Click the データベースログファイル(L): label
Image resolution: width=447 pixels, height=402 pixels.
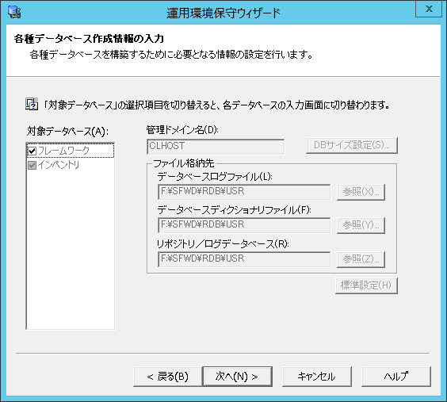click(215, 177)
